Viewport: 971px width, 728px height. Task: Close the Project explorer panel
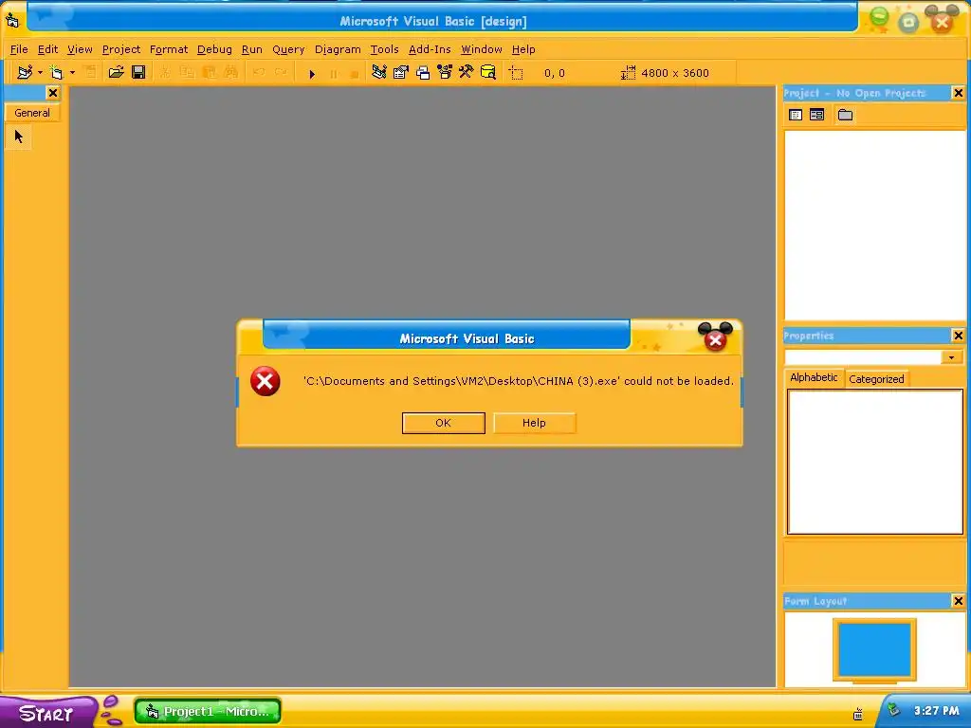click(x=958, y=93)
